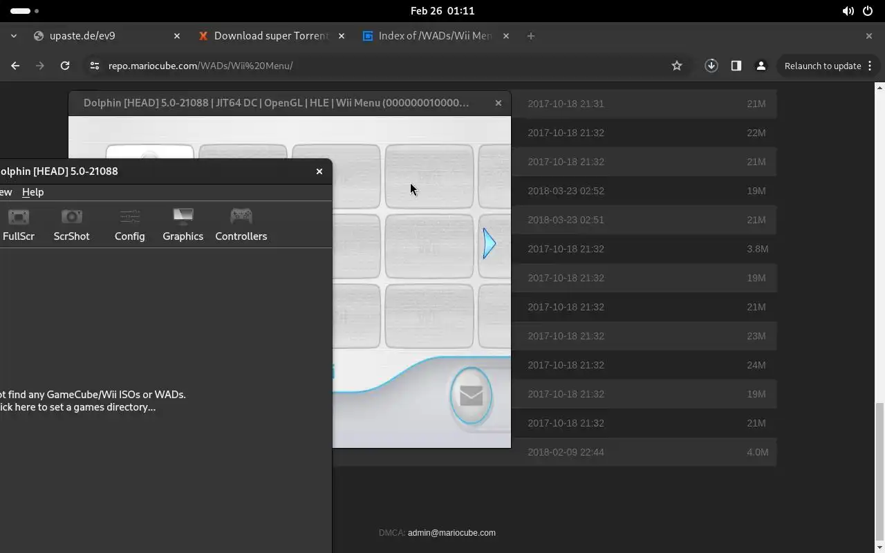
Task: Close the Download super Torrent tab
Action: coord(341,36)
